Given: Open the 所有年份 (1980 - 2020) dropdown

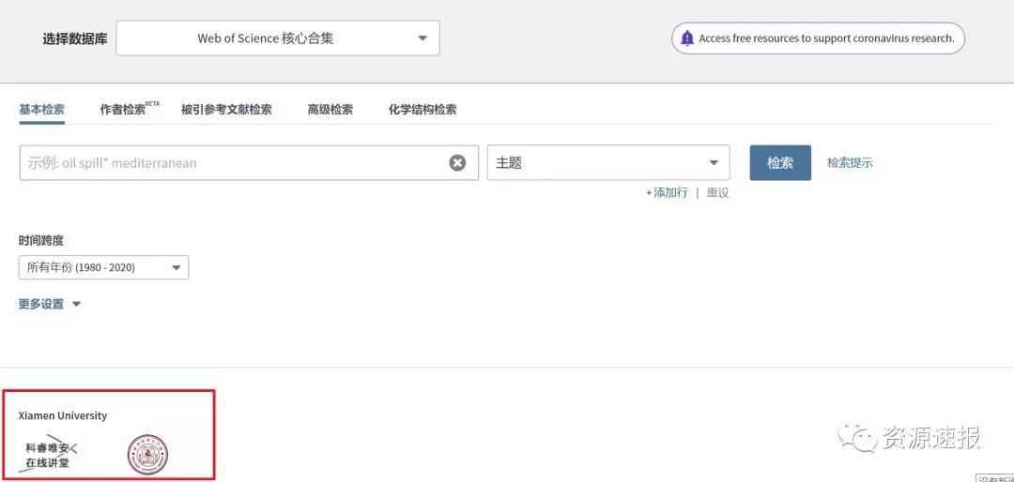Looking at the screenshot, I should point(103,267).
